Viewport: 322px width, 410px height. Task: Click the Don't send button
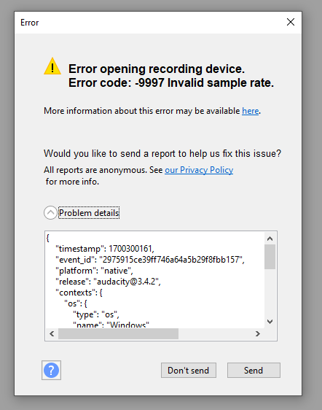click(x=188, y=371)
